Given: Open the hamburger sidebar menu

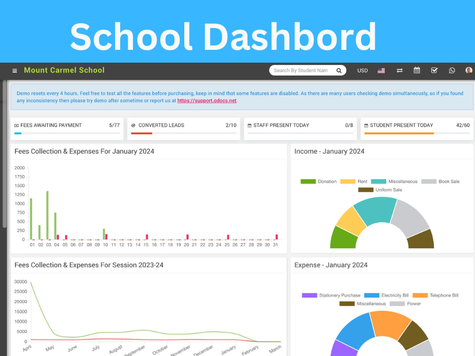Looking at the screenshot, I should click(15, 71).
